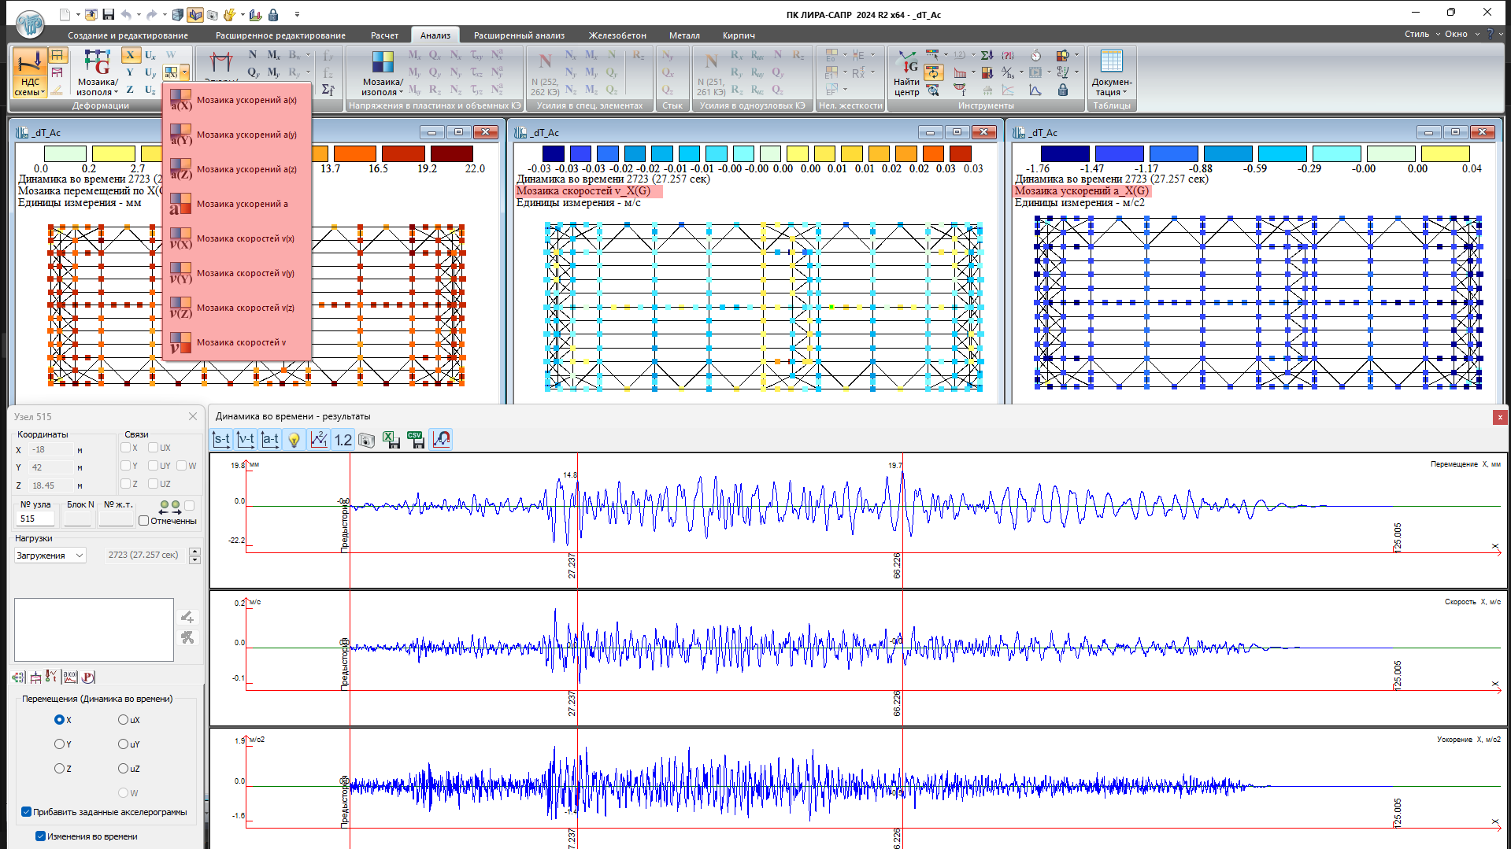
Task: Click the stopwatch icon in Инструменты
Action: (1036, 55)
